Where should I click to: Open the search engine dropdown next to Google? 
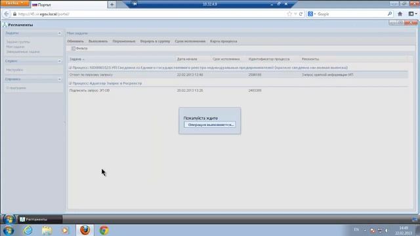pos(315,14)
